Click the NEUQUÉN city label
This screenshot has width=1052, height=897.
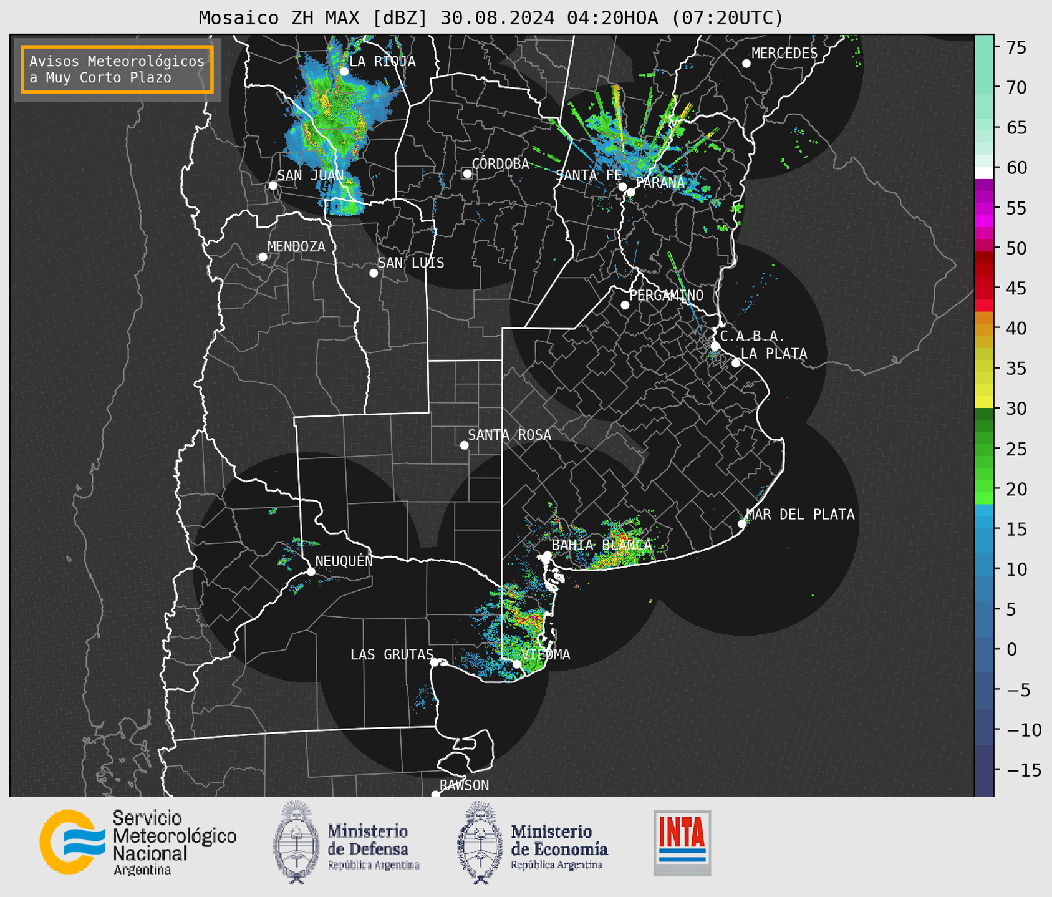[x=344, y=561]
